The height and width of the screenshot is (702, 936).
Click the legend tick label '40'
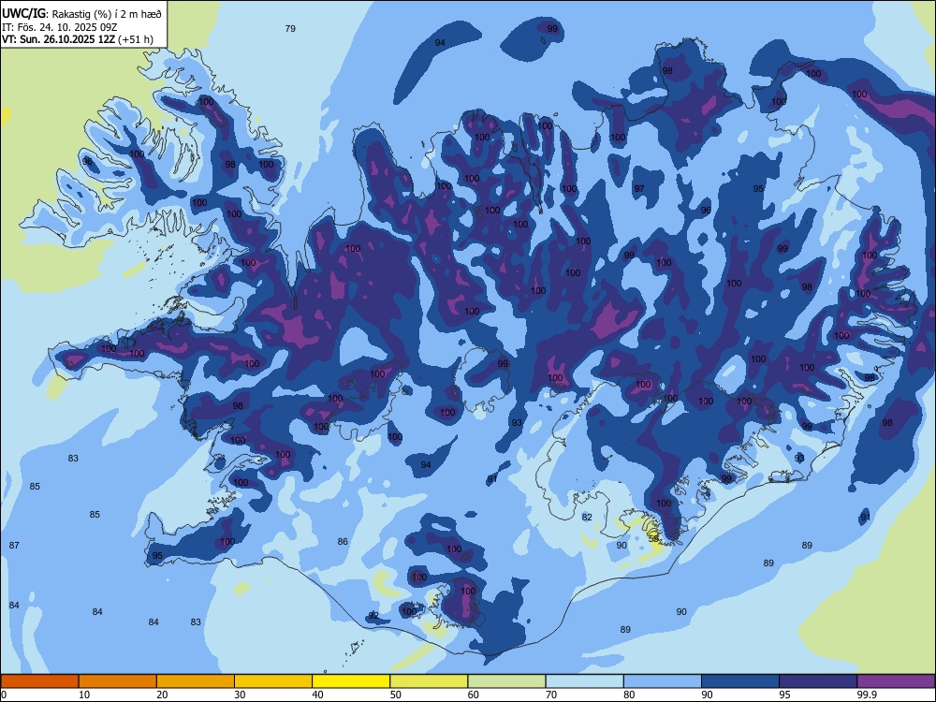pos(317,695)
